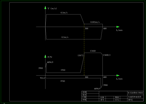Select the green arrowhead on the F/N axis
The width and height of the screenshot is (146, 104).
point(45,56)
